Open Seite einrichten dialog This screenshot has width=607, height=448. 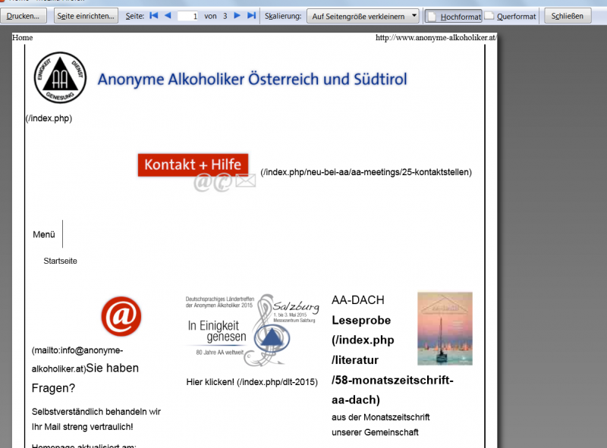[x=86, y=16]
